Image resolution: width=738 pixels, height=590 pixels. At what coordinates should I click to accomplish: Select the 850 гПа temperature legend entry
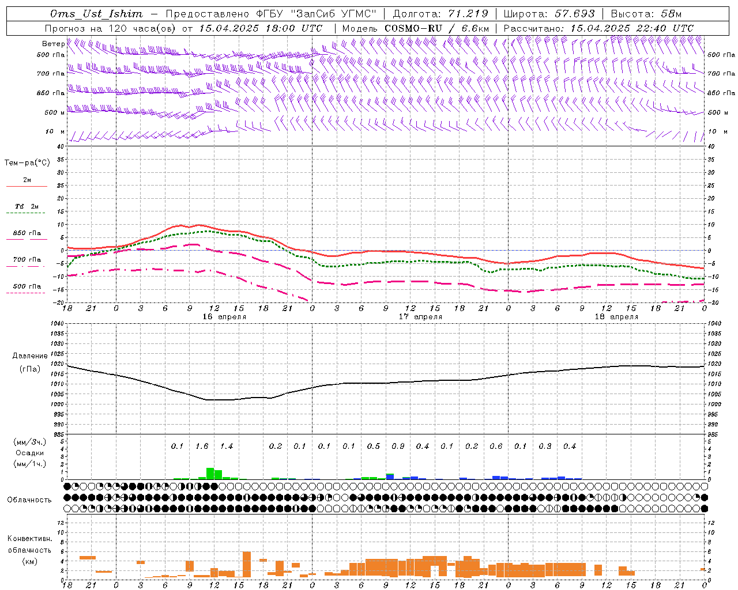click(27, 233)
